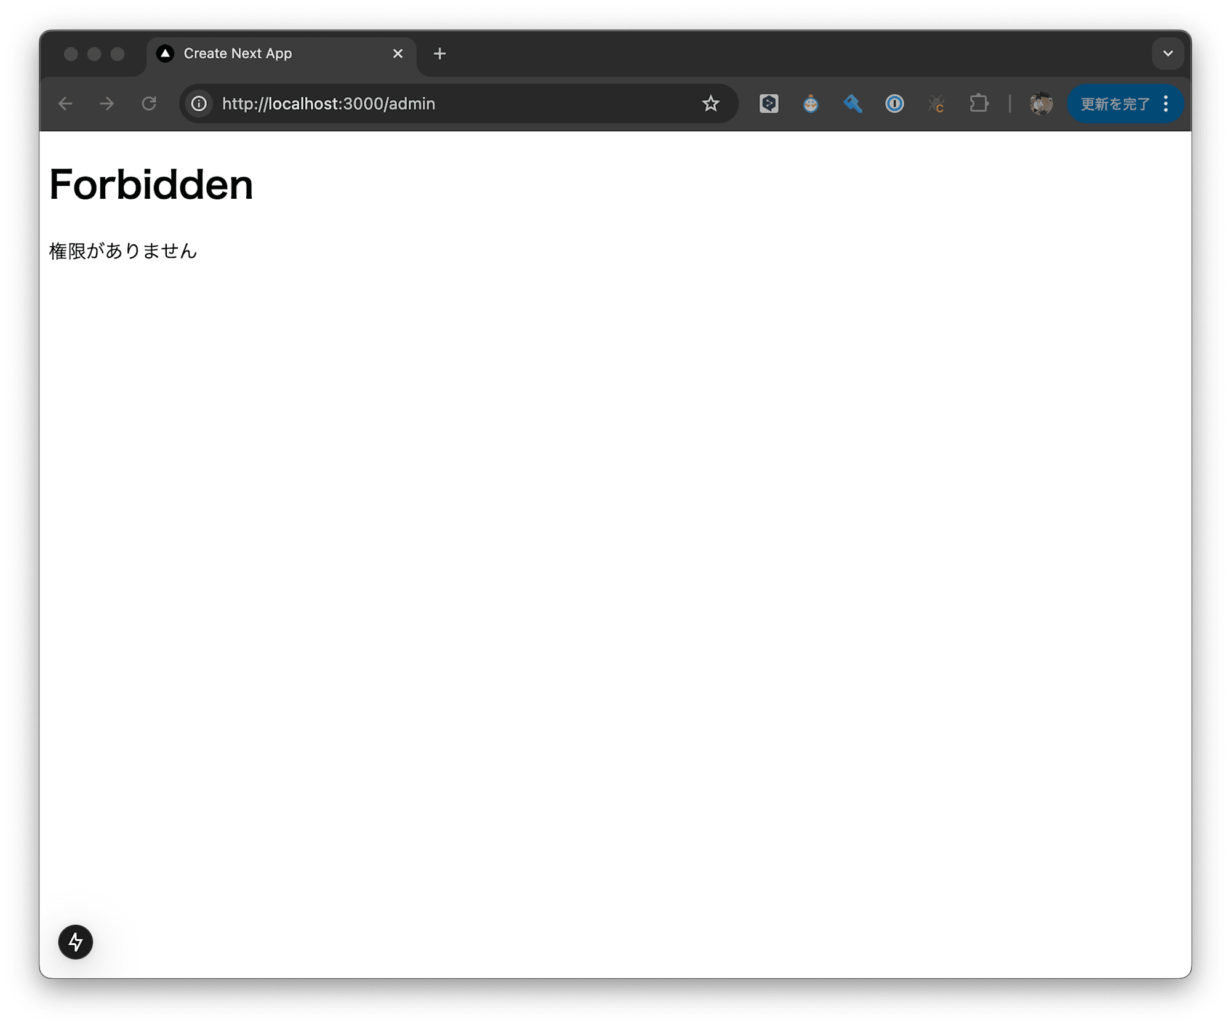This screenshot has width=1231, height=1027.
Task: Click the navigate forward arrow icon
Action: click(x=107, y=102)
